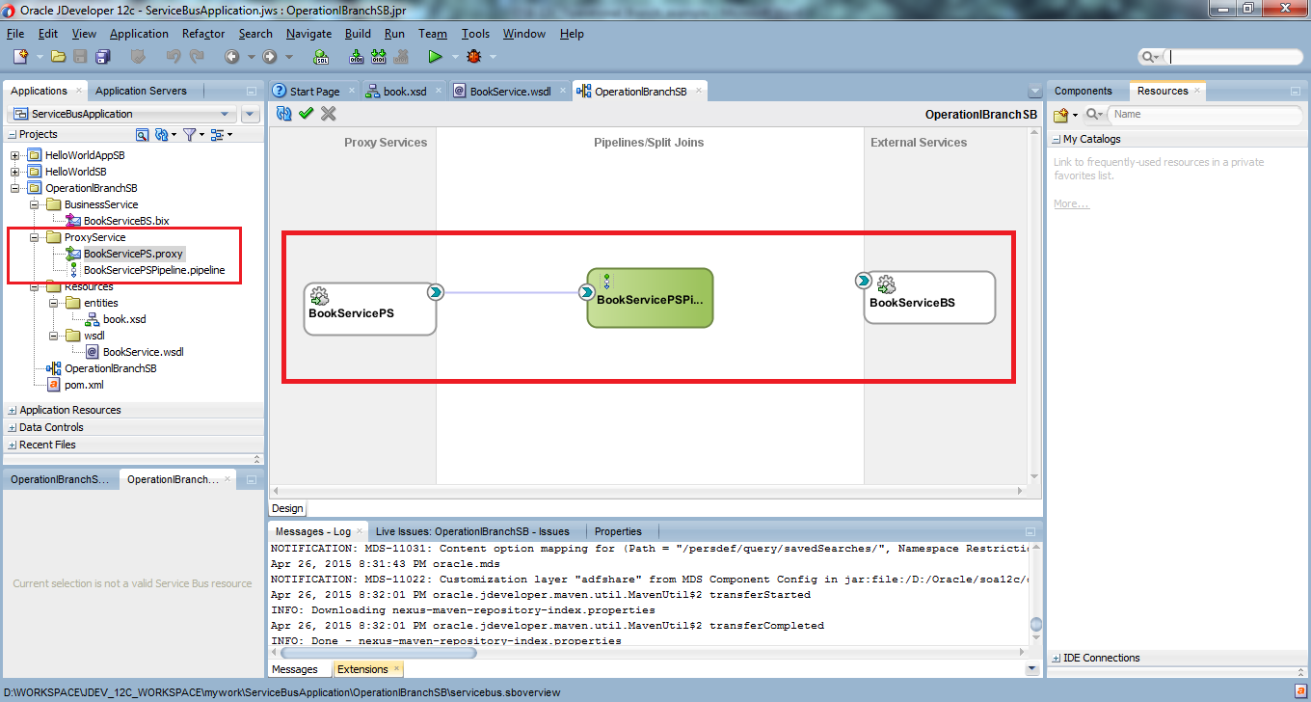This screenshot has width=1311, height=702.
Task: Open the Live Issues tab
Action: [x=472, y=531]
